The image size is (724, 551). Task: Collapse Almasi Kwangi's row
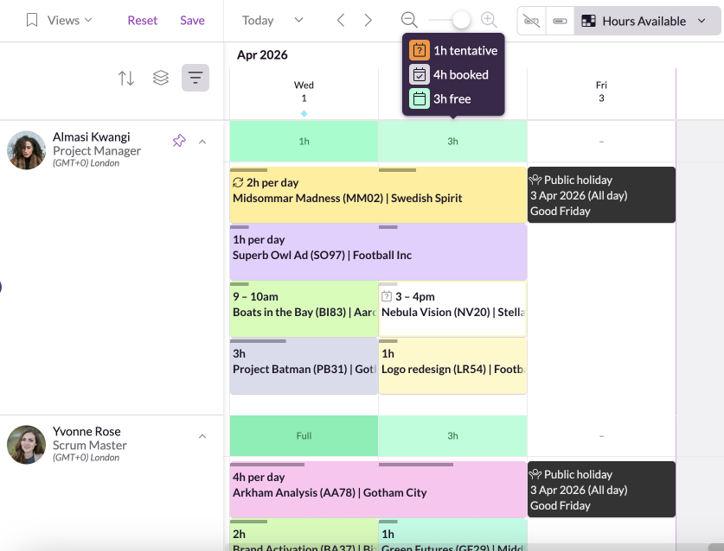point(202,141)
